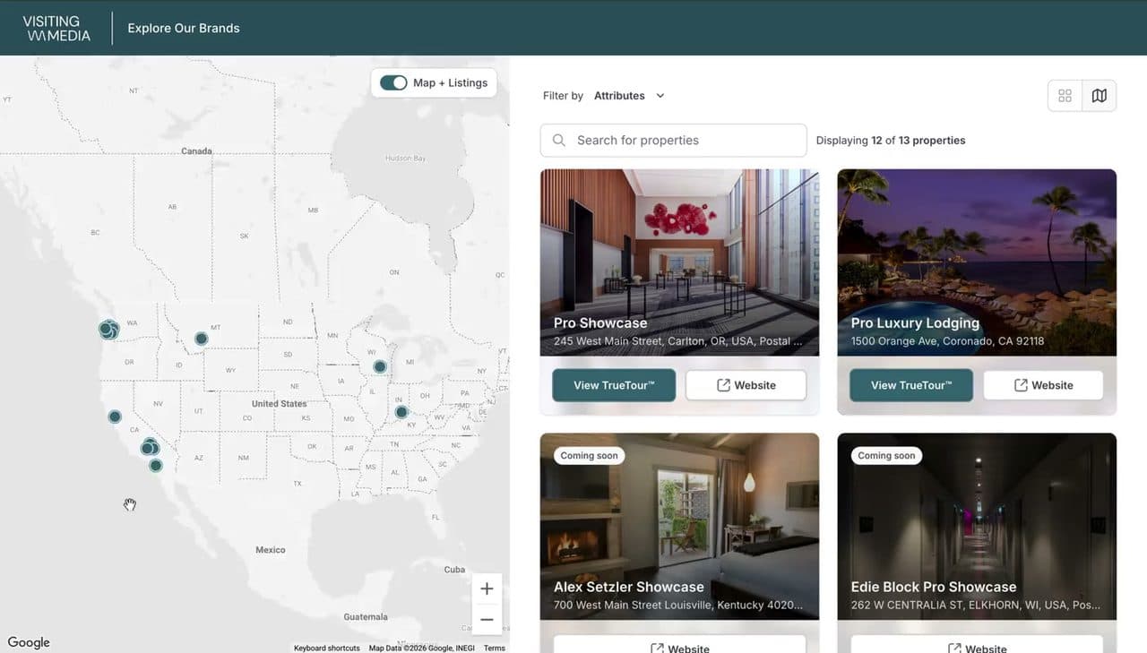Screen dimensions: 1147x653
Task: Click the Kentucky map marker
Action: tap(401, 412)
